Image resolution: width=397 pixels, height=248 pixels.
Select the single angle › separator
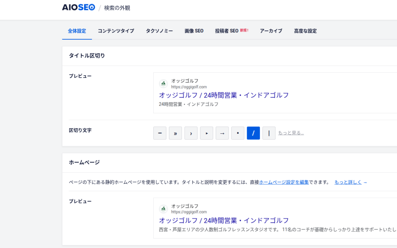click(x=191, y=133)
